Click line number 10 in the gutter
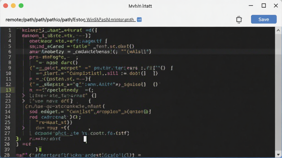Viewport: 282px width, 158px height. coord(8,73)
